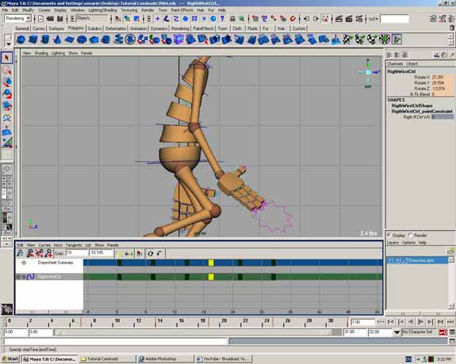Switch to Adobe Photoshop taskbar item
This screenshot has height=364, width=456.
(165, 359)
